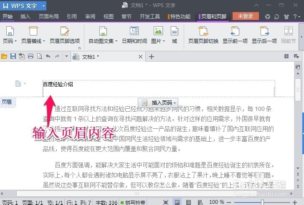
Task: Select the page layout view icon in status bar
Action: click(177, 202)
